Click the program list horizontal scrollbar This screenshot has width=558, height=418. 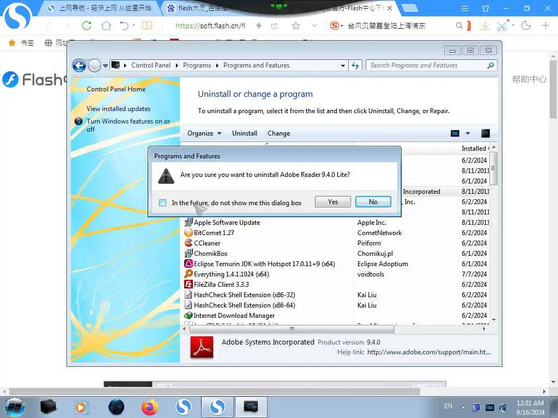(292, 329)
